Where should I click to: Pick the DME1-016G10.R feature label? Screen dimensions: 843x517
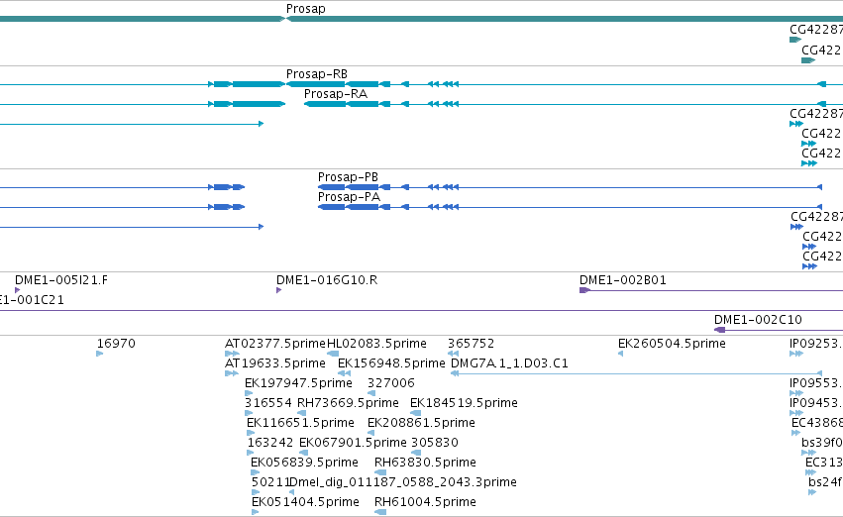click(327, 280)
